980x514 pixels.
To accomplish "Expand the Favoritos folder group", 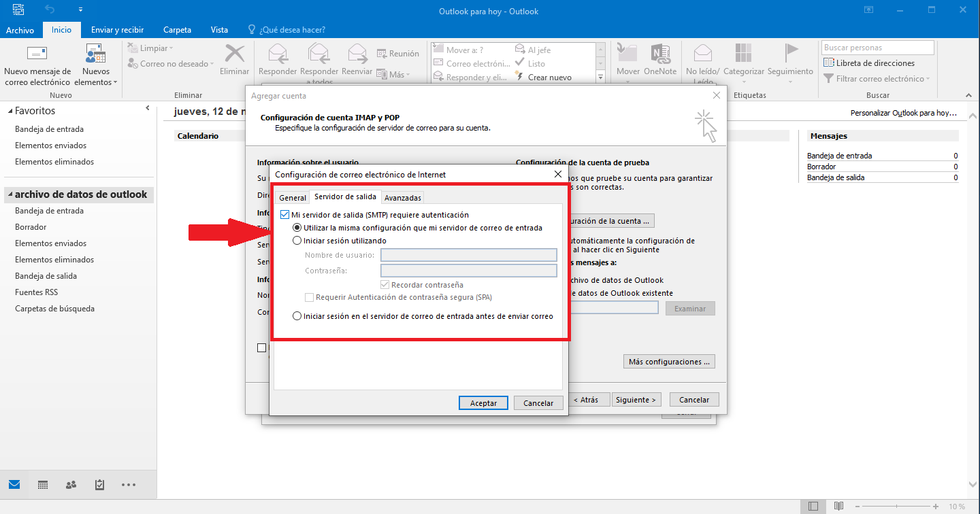I will pos(10,111).
